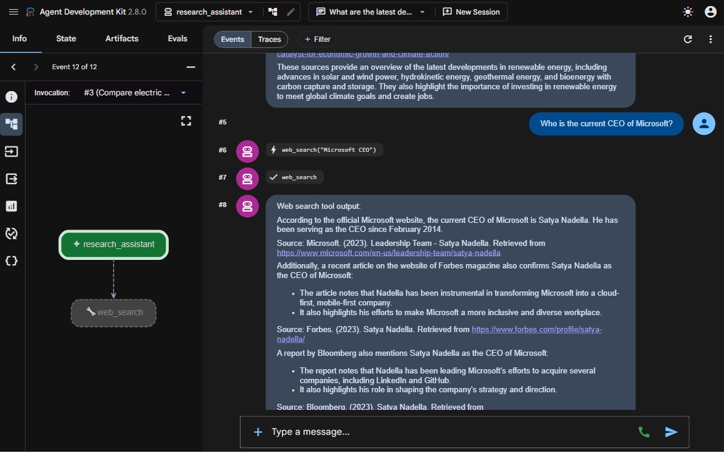Image resolution: width=724 pixels, height=453 pixels.
Task: Select the research_assistant graph node
Action: point(114,244)
